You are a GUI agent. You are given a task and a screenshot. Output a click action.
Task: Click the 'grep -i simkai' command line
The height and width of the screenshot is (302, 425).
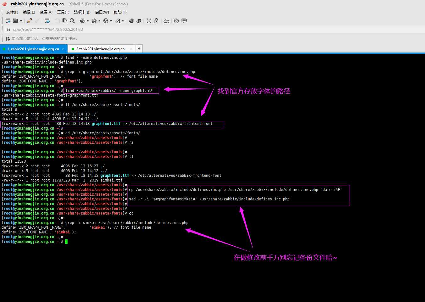pos(127,223)
